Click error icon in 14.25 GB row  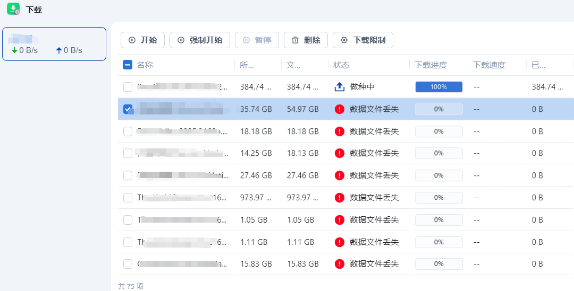[340, 153]
